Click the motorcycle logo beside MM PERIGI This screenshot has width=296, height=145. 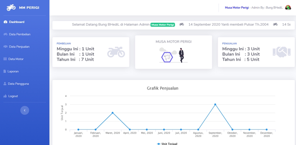11,7
